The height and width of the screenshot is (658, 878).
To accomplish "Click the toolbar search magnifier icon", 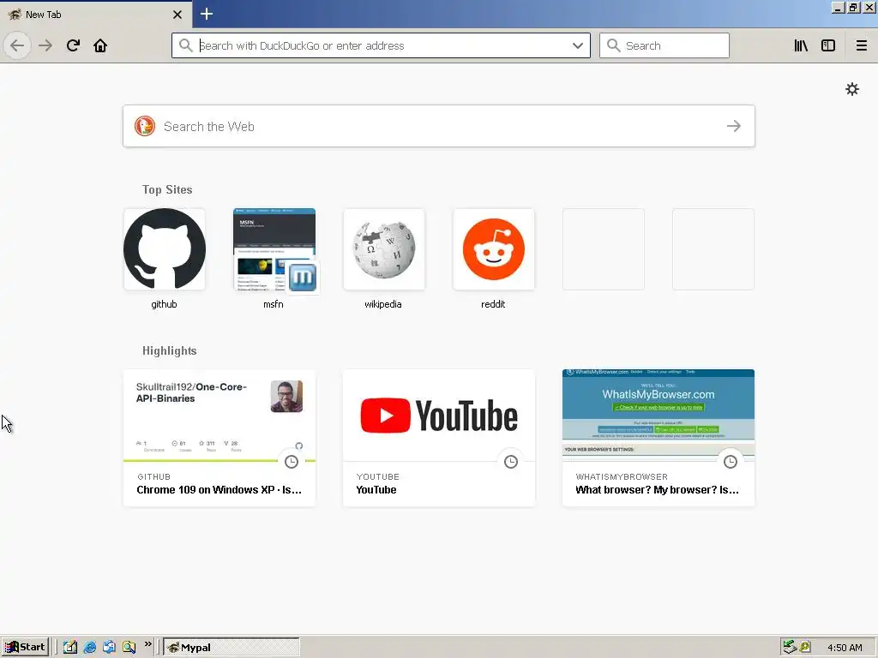I will [613, 45].
